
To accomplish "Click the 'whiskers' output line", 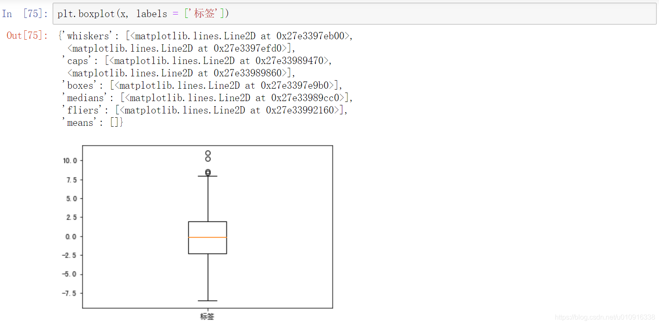I will tap(205, 36).
